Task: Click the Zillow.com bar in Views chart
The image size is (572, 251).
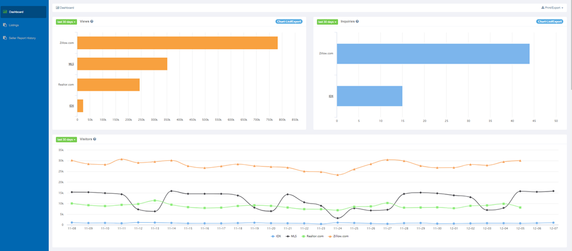Action: (x=177, y=43)
